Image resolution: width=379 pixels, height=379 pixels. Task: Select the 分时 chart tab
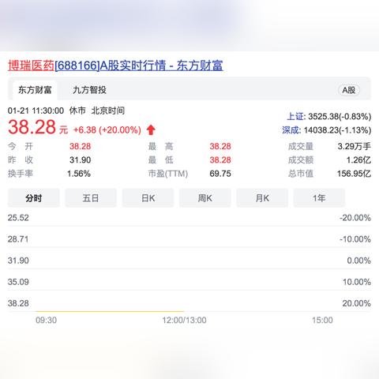click(x=34, y=198)
